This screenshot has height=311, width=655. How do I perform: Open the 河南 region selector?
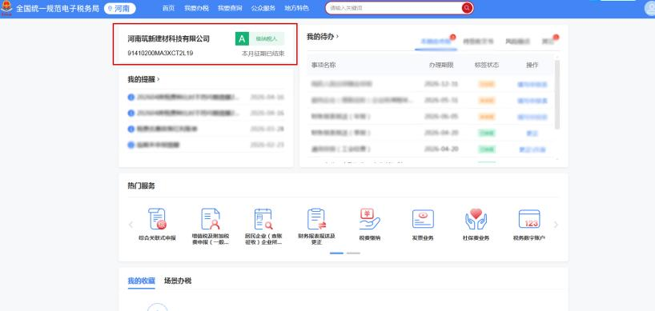[120, 8]
